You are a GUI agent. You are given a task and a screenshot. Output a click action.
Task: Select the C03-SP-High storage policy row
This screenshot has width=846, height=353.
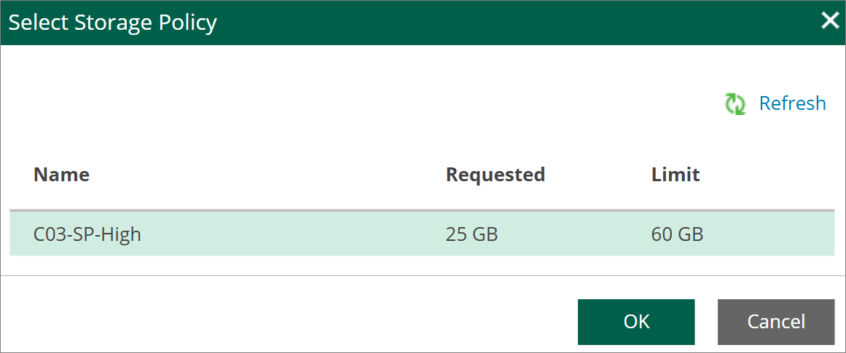pos(422,234)
